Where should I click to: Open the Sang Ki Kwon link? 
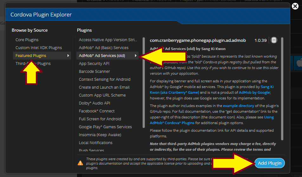267,86
